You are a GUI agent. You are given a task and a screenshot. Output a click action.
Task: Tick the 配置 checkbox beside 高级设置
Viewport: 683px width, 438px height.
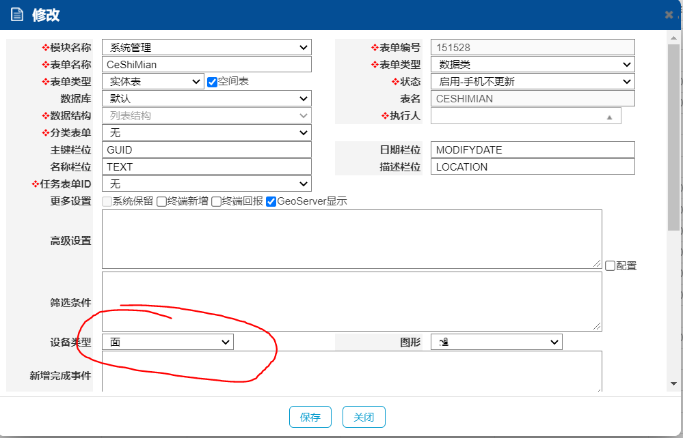click(x=610, y=266)
